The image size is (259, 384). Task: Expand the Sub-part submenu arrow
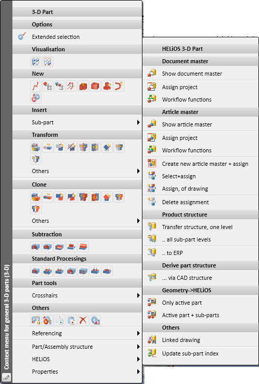click(138, 122)
